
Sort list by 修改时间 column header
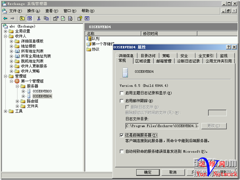(x=169, y=34)
